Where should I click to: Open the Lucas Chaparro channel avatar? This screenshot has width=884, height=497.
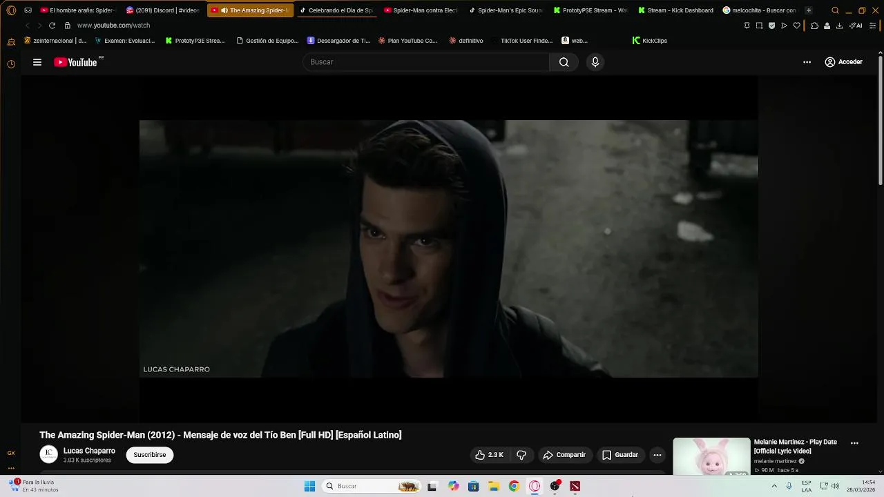click(48, 454)
